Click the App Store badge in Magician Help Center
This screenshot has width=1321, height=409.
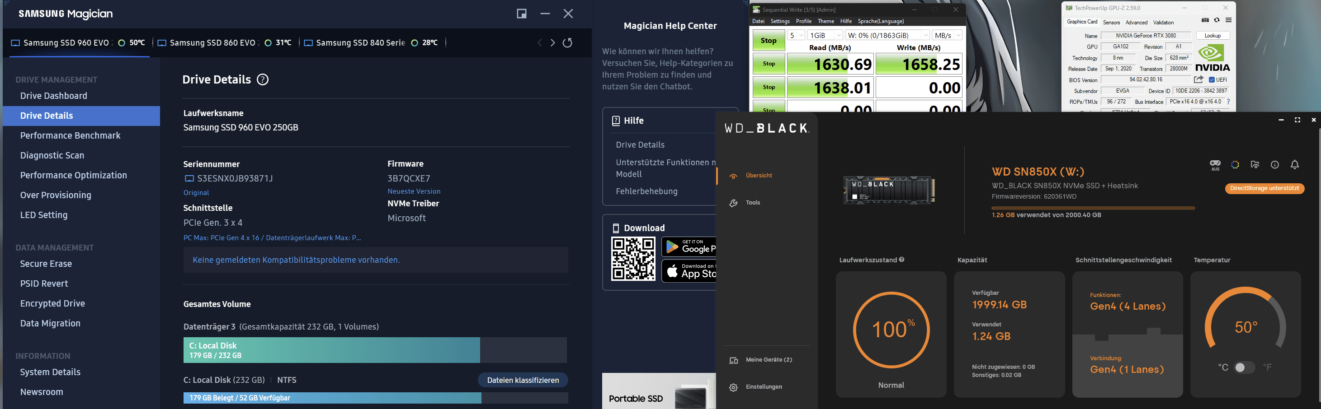coord(689,271)
